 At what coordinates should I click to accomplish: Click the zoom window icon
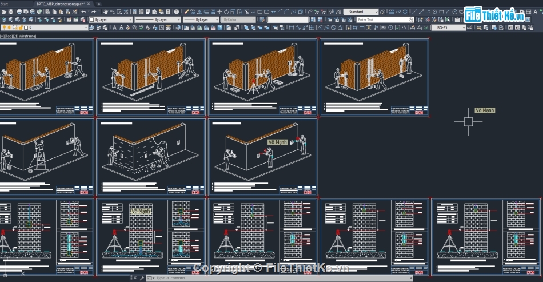pyautogui.click(x=119, y=12)
